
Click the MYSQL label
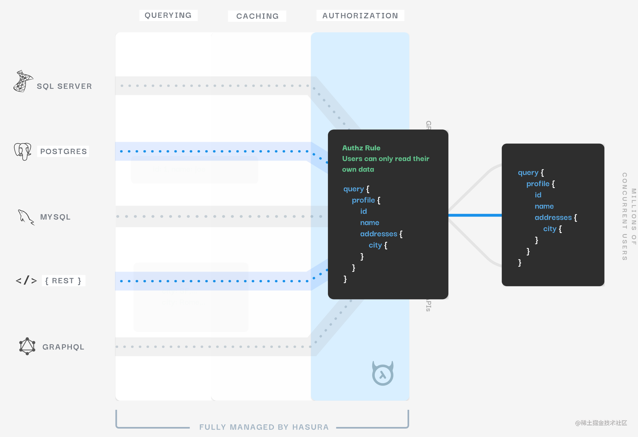coord(55,217)
